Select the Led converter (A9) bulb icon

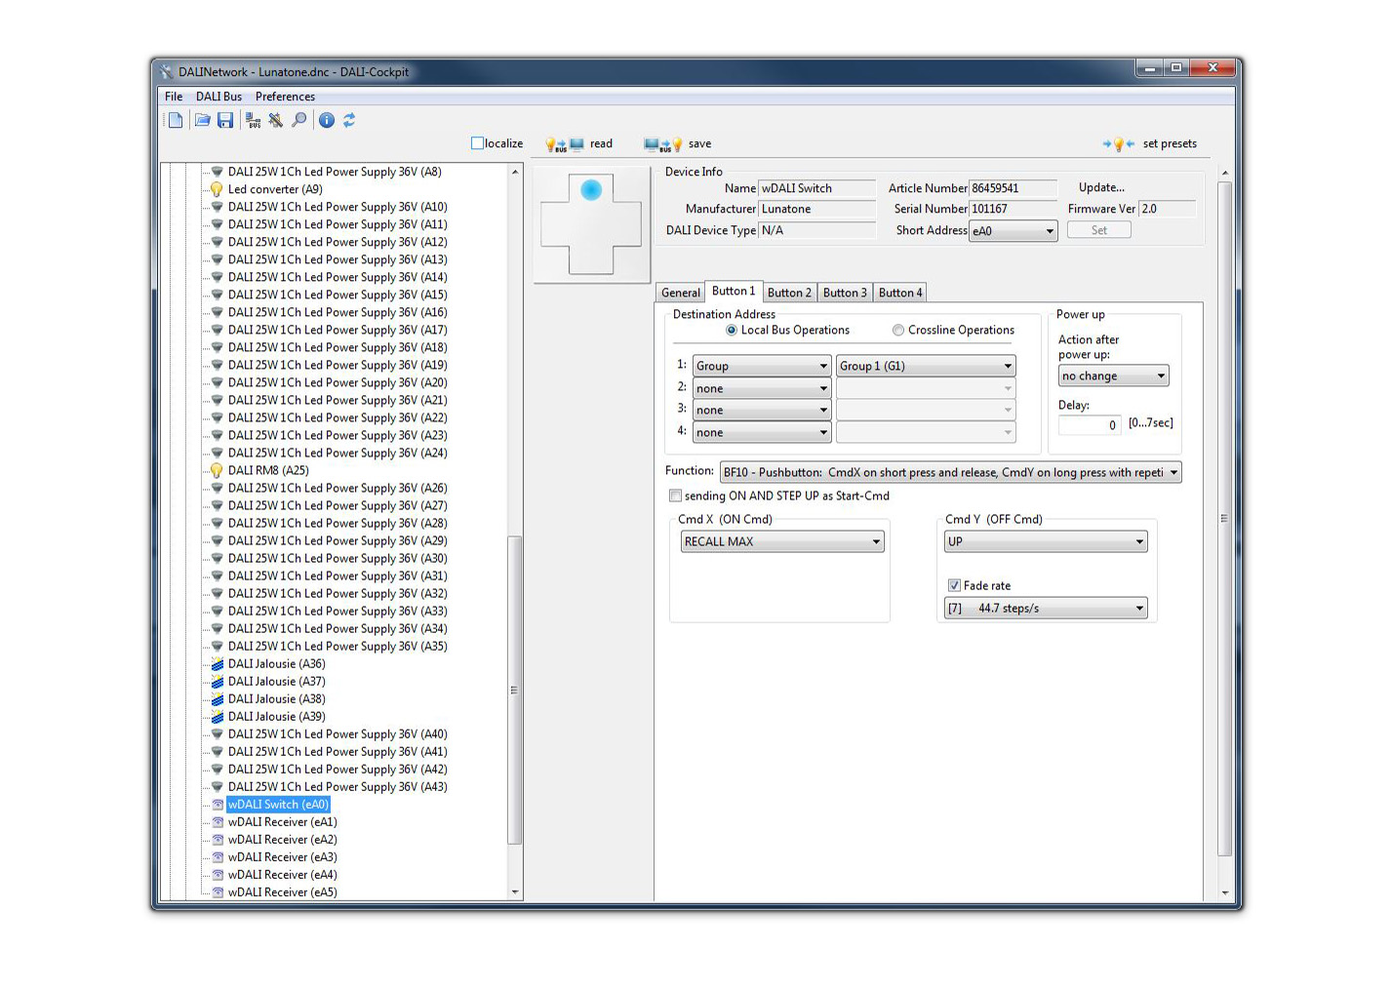(x=217, y=189)
